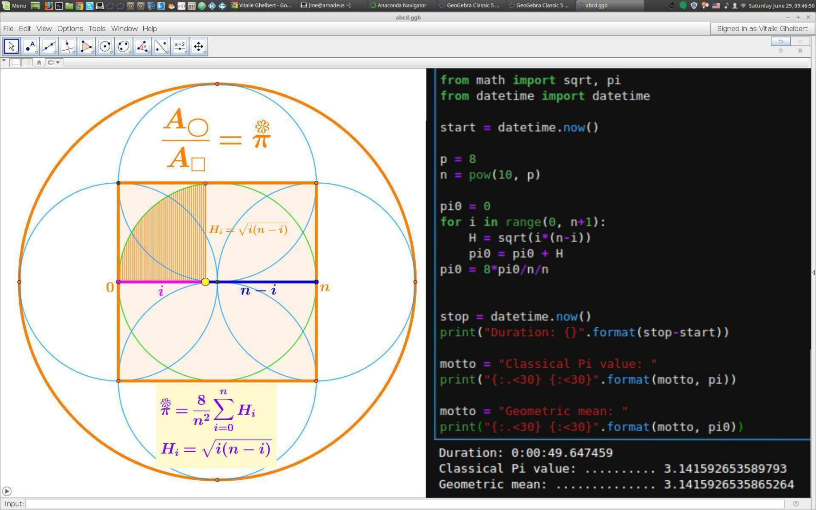Open calculator icon in panel
Image resolution: width=816 pixels, height=510 pixels.
(x=192, y=6)
